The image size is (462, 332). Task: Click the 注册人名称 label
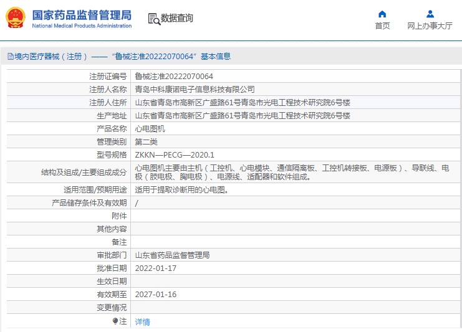[108, 90]
